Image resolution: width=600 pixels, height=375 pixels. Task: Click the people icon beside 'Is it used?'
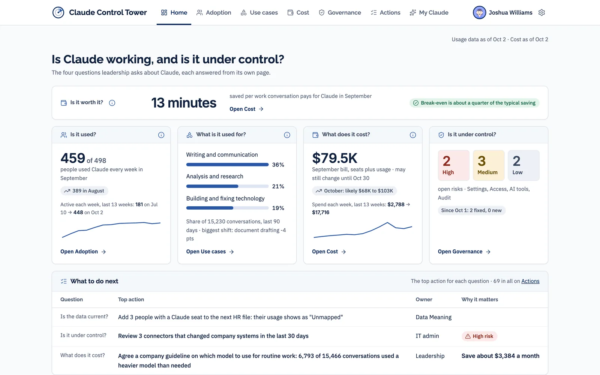(x=64, y=135)
